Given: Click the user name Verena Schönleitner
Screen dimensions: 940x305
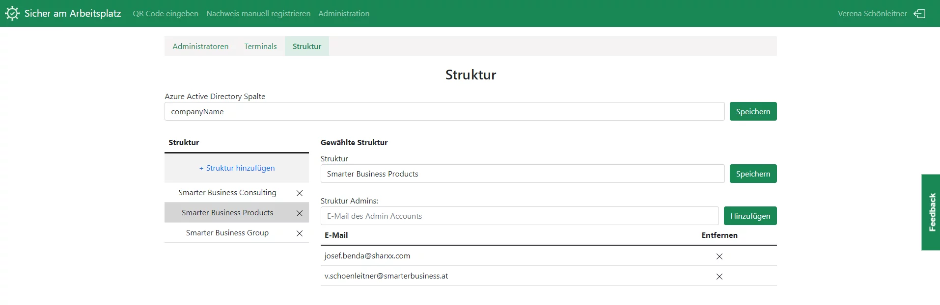Looking at the screenshot, I should coord(872,14).
